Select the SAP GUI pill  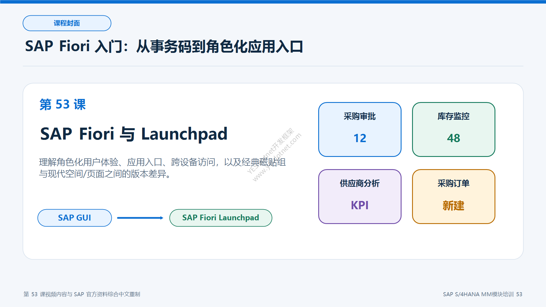tap(75, 218)
